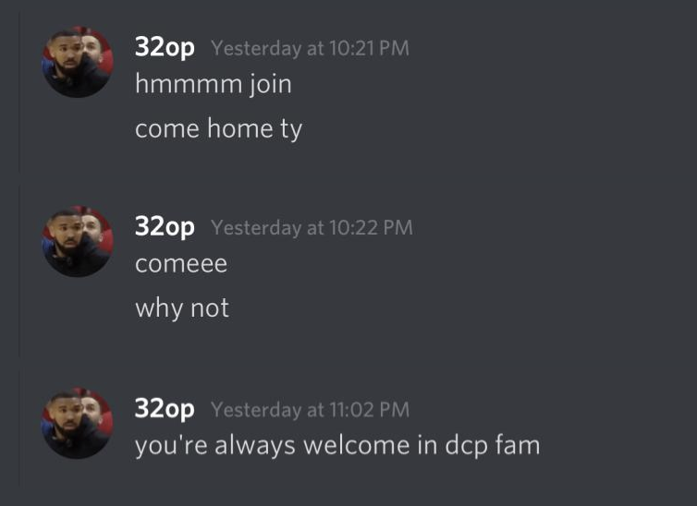
Task: Select the 'come home ty' message
Action: 218,129
